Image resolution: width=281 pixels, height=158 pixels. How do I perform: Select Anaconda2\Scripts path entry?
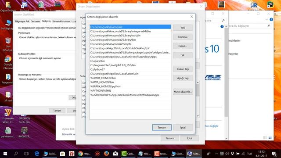coord(130,44)
